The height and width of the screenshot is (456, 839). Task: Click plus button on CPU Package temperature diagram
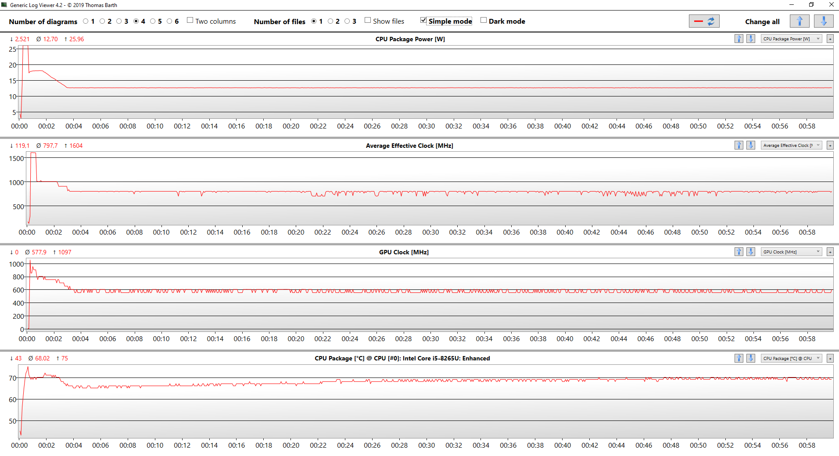click(830, 358)
